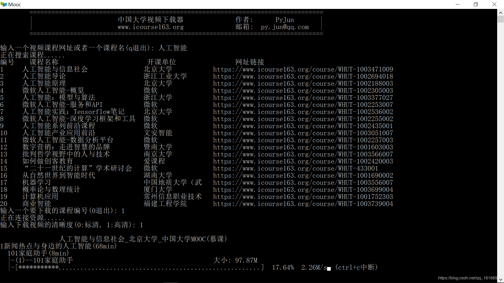504x283 pixels.
Task: Click URL ending WHUT-1003051007
Action: click(303, 133)
